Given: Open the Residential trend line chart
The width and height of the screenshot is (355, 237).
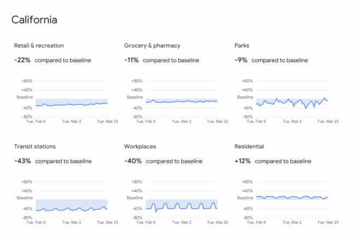Looking at the screenshot, I should (292, 200).
